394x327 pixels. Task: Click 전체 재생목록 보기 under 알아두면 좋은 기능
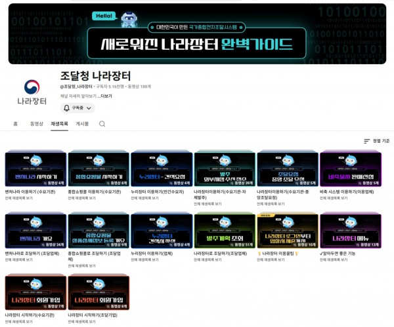(x=334, y=260)
